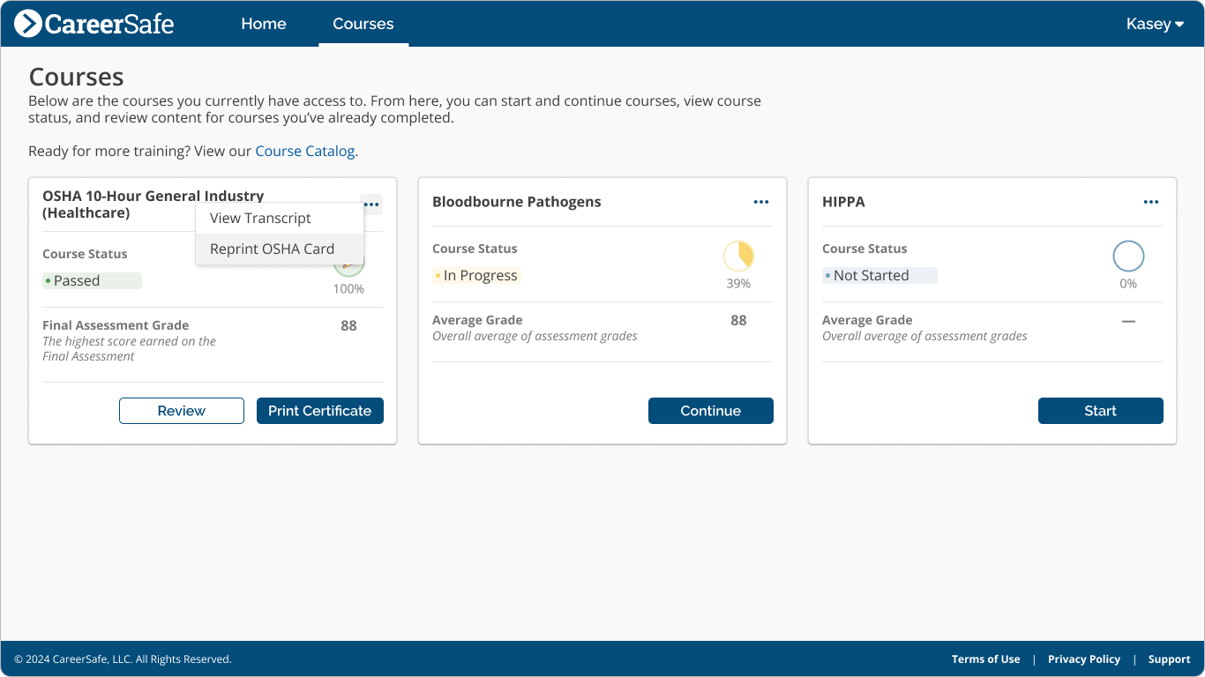Click the In Progress status badge
Viewport: 1205px width, 677px height.
(477, 275)
